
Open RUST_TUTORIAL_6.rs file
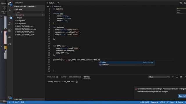click(25, 26)
